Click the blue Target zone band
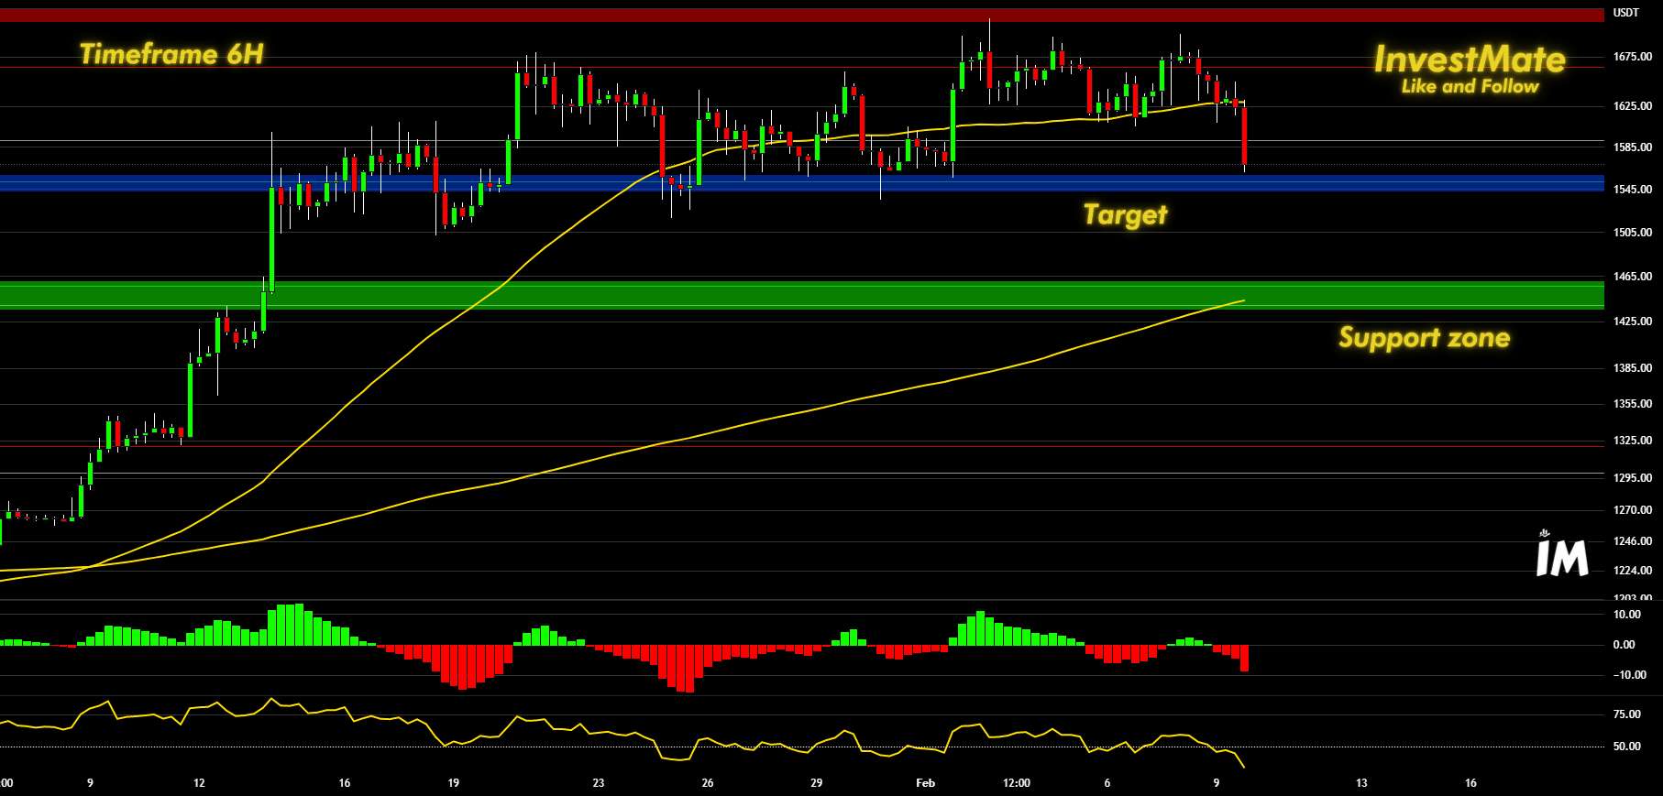The height and width of the screenshot is (796, 1663). click(x=802, y=183)
